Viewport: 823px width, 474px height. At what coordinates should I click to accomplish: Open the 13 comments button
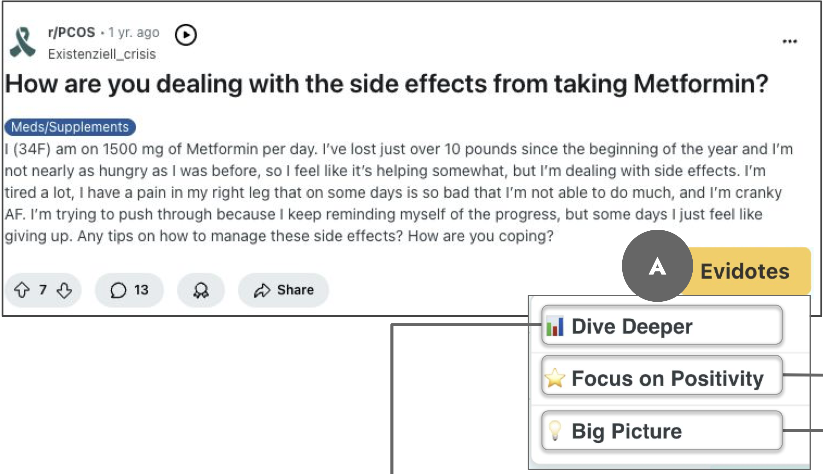[x=129, y=290]
